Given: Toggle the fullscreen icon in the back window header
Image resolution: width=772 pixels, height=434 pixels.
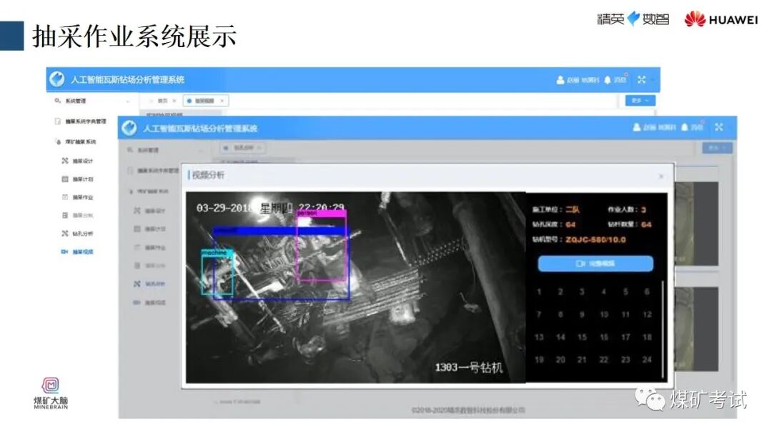Looking at the screenshot, I should pos(641,79).
